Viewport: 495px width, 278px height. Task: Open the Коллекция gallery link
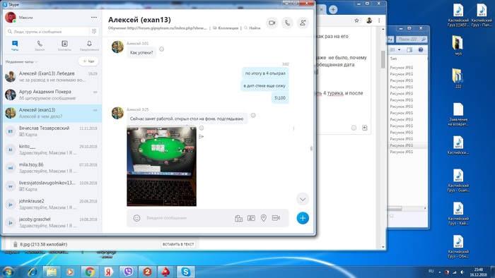point(226,28)
